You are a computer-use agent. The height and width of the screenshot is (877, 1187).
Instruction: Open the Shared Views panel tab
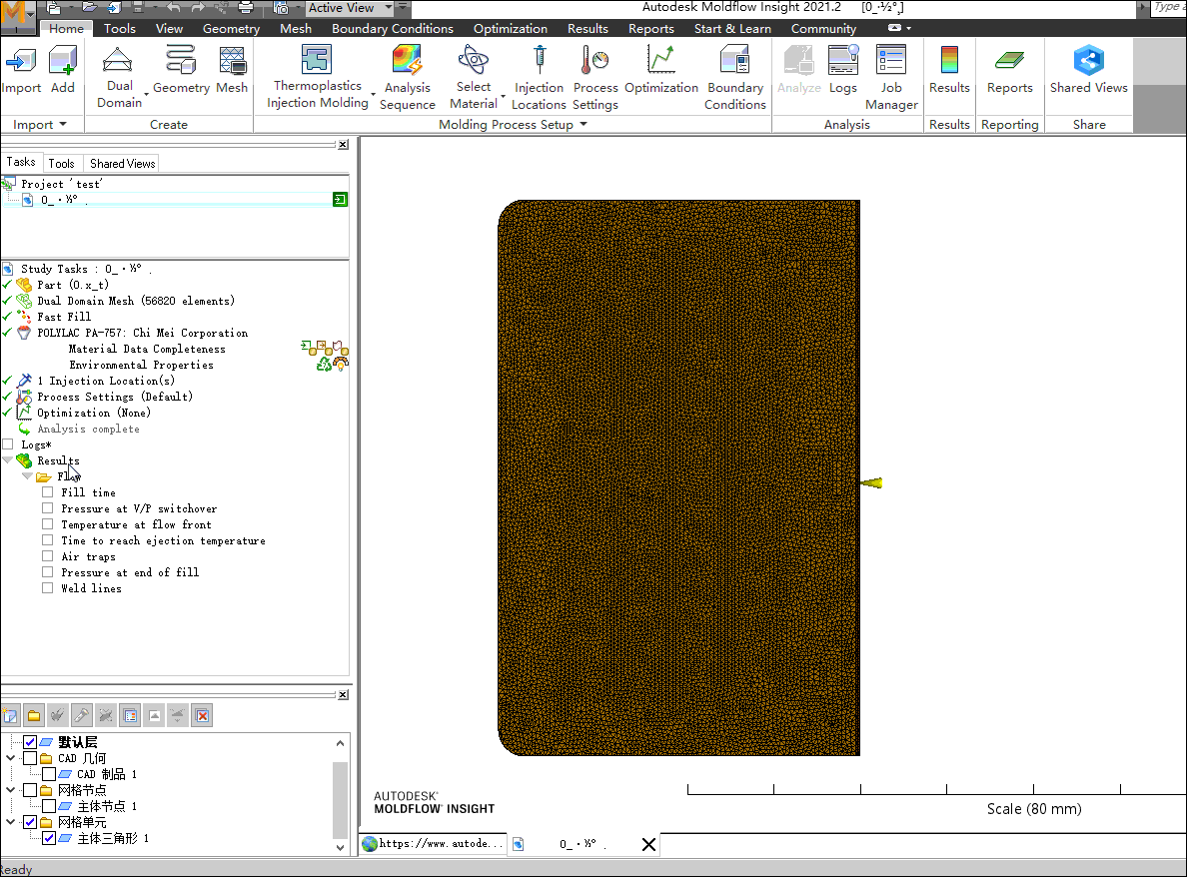click(x=121, y=163)
